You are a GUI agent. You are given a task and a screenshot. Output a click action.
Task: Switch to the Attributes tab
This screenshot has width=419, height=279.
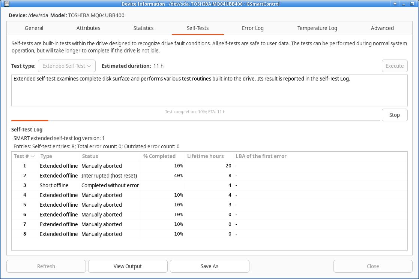[88, 28]
